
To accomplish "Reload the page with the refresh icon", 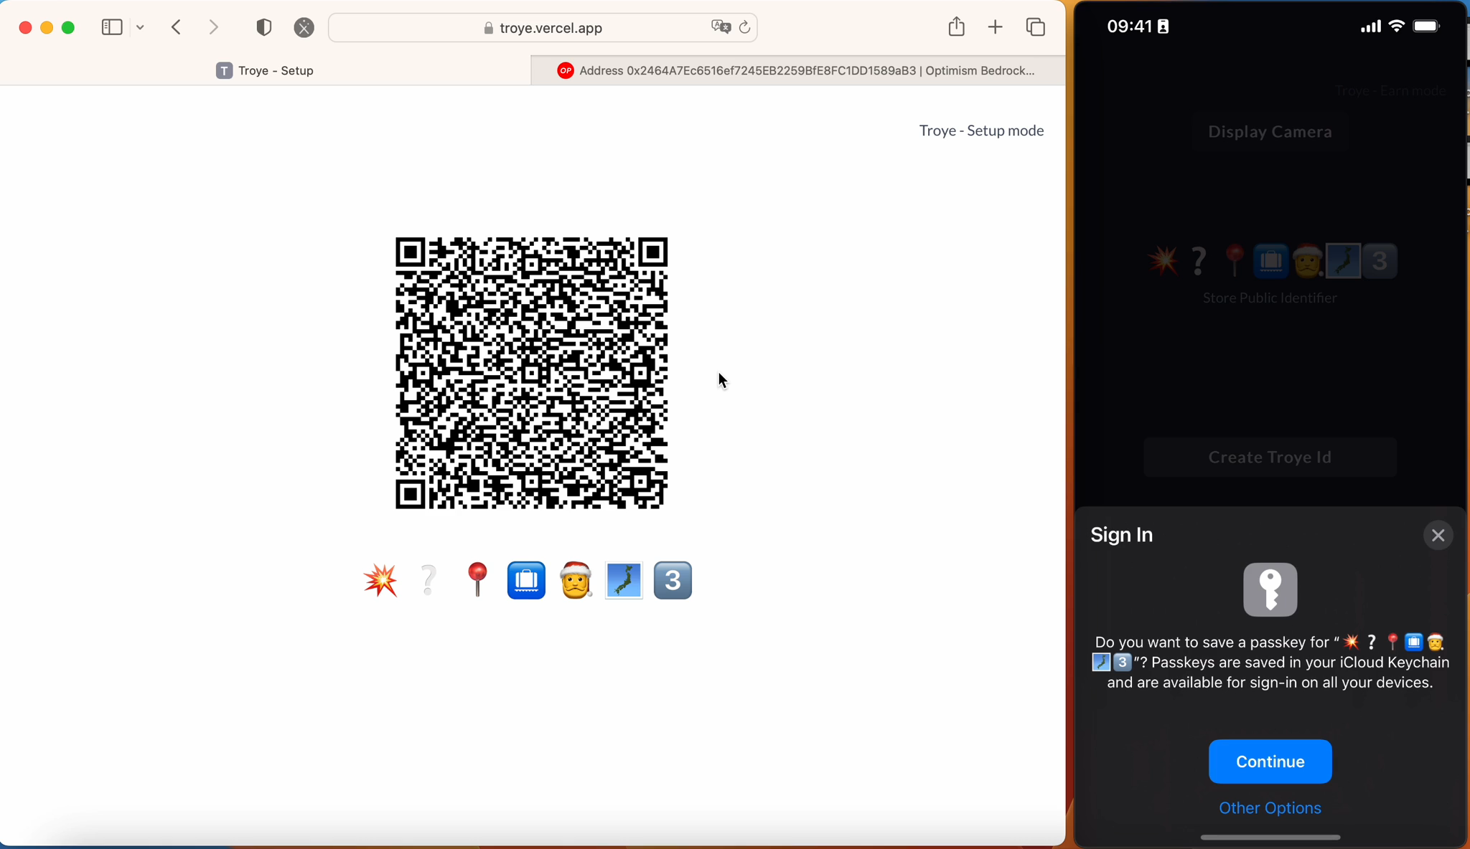I will click(745, 27).
